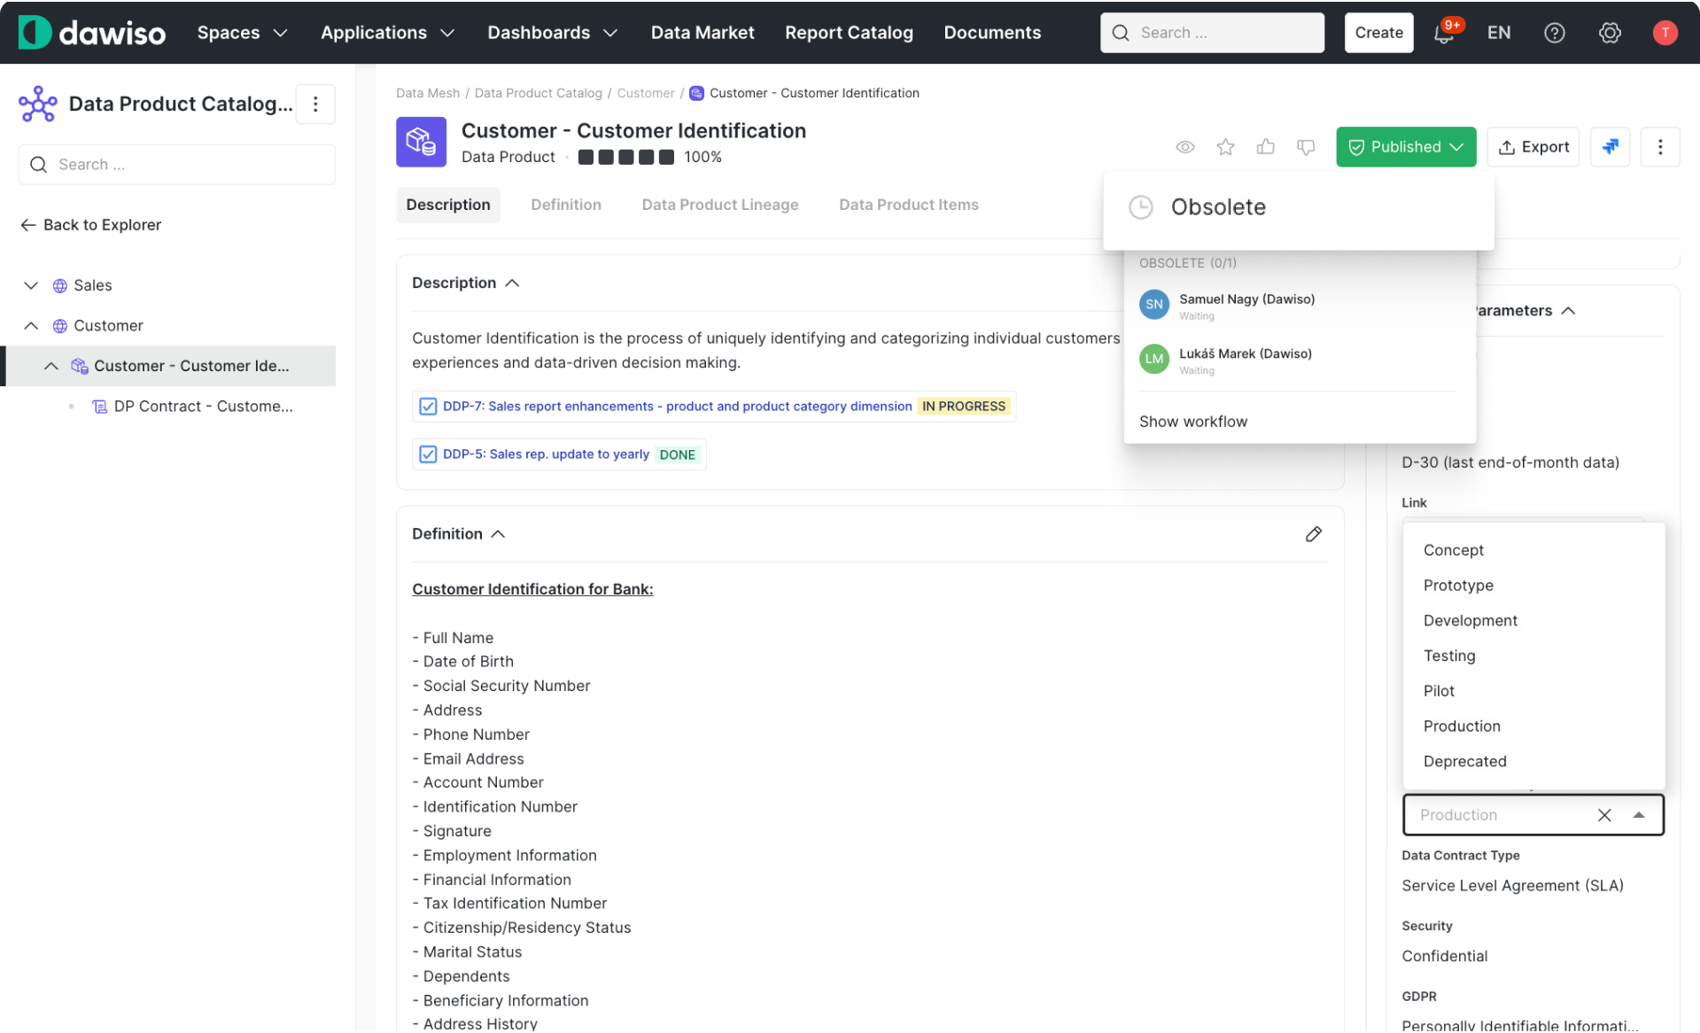Add to favorites with star icon
The width and height of the screenshot is (1700, 1033).
pyautogui.click(x=1225, y=147)
